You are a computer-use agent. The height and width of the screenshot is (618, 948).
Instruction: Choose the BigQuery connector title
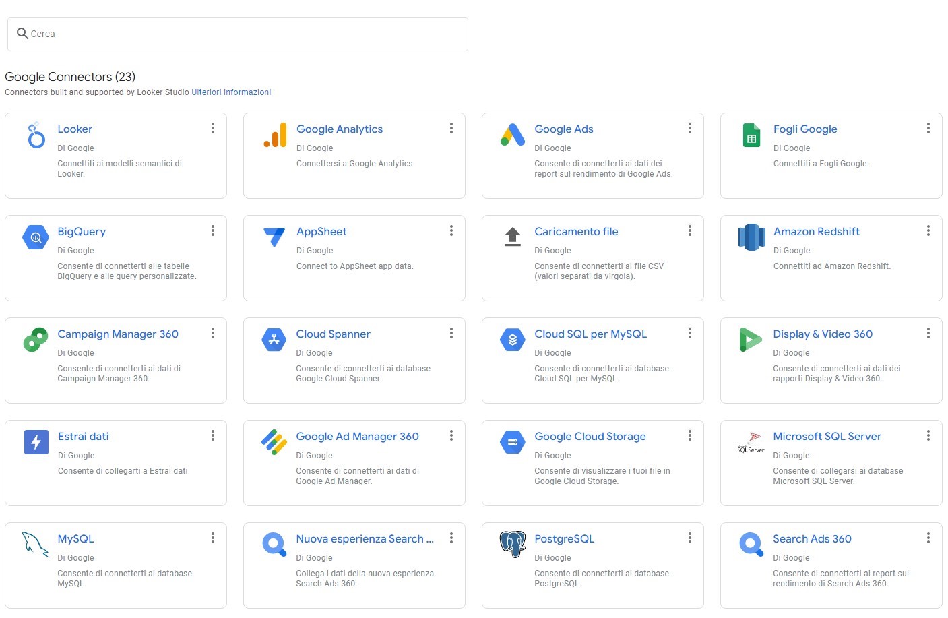82,231
